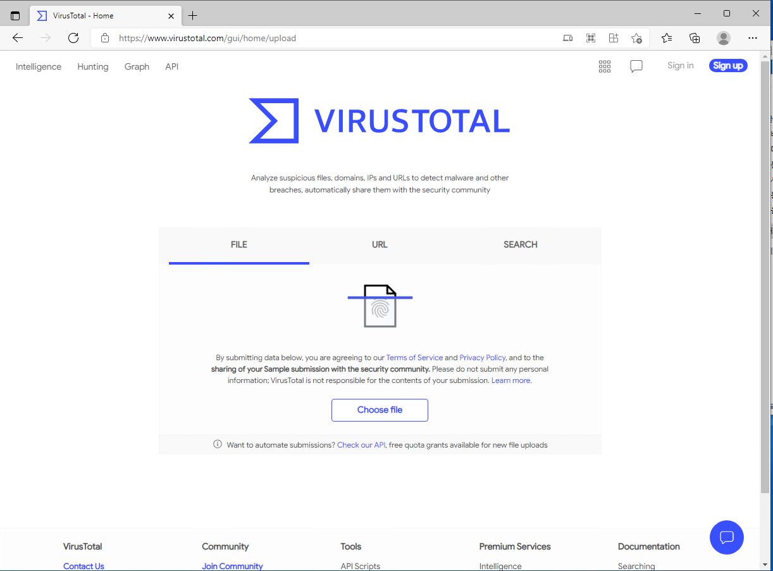The width and height of the screenshot is (773, 571).
Task: Add this page to favorites star icon
Action: 637,38
